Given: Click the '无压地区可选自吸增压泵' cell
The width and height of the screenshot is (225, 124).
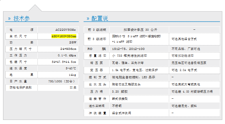Looking at the screenshot, I should click(189, 63).
